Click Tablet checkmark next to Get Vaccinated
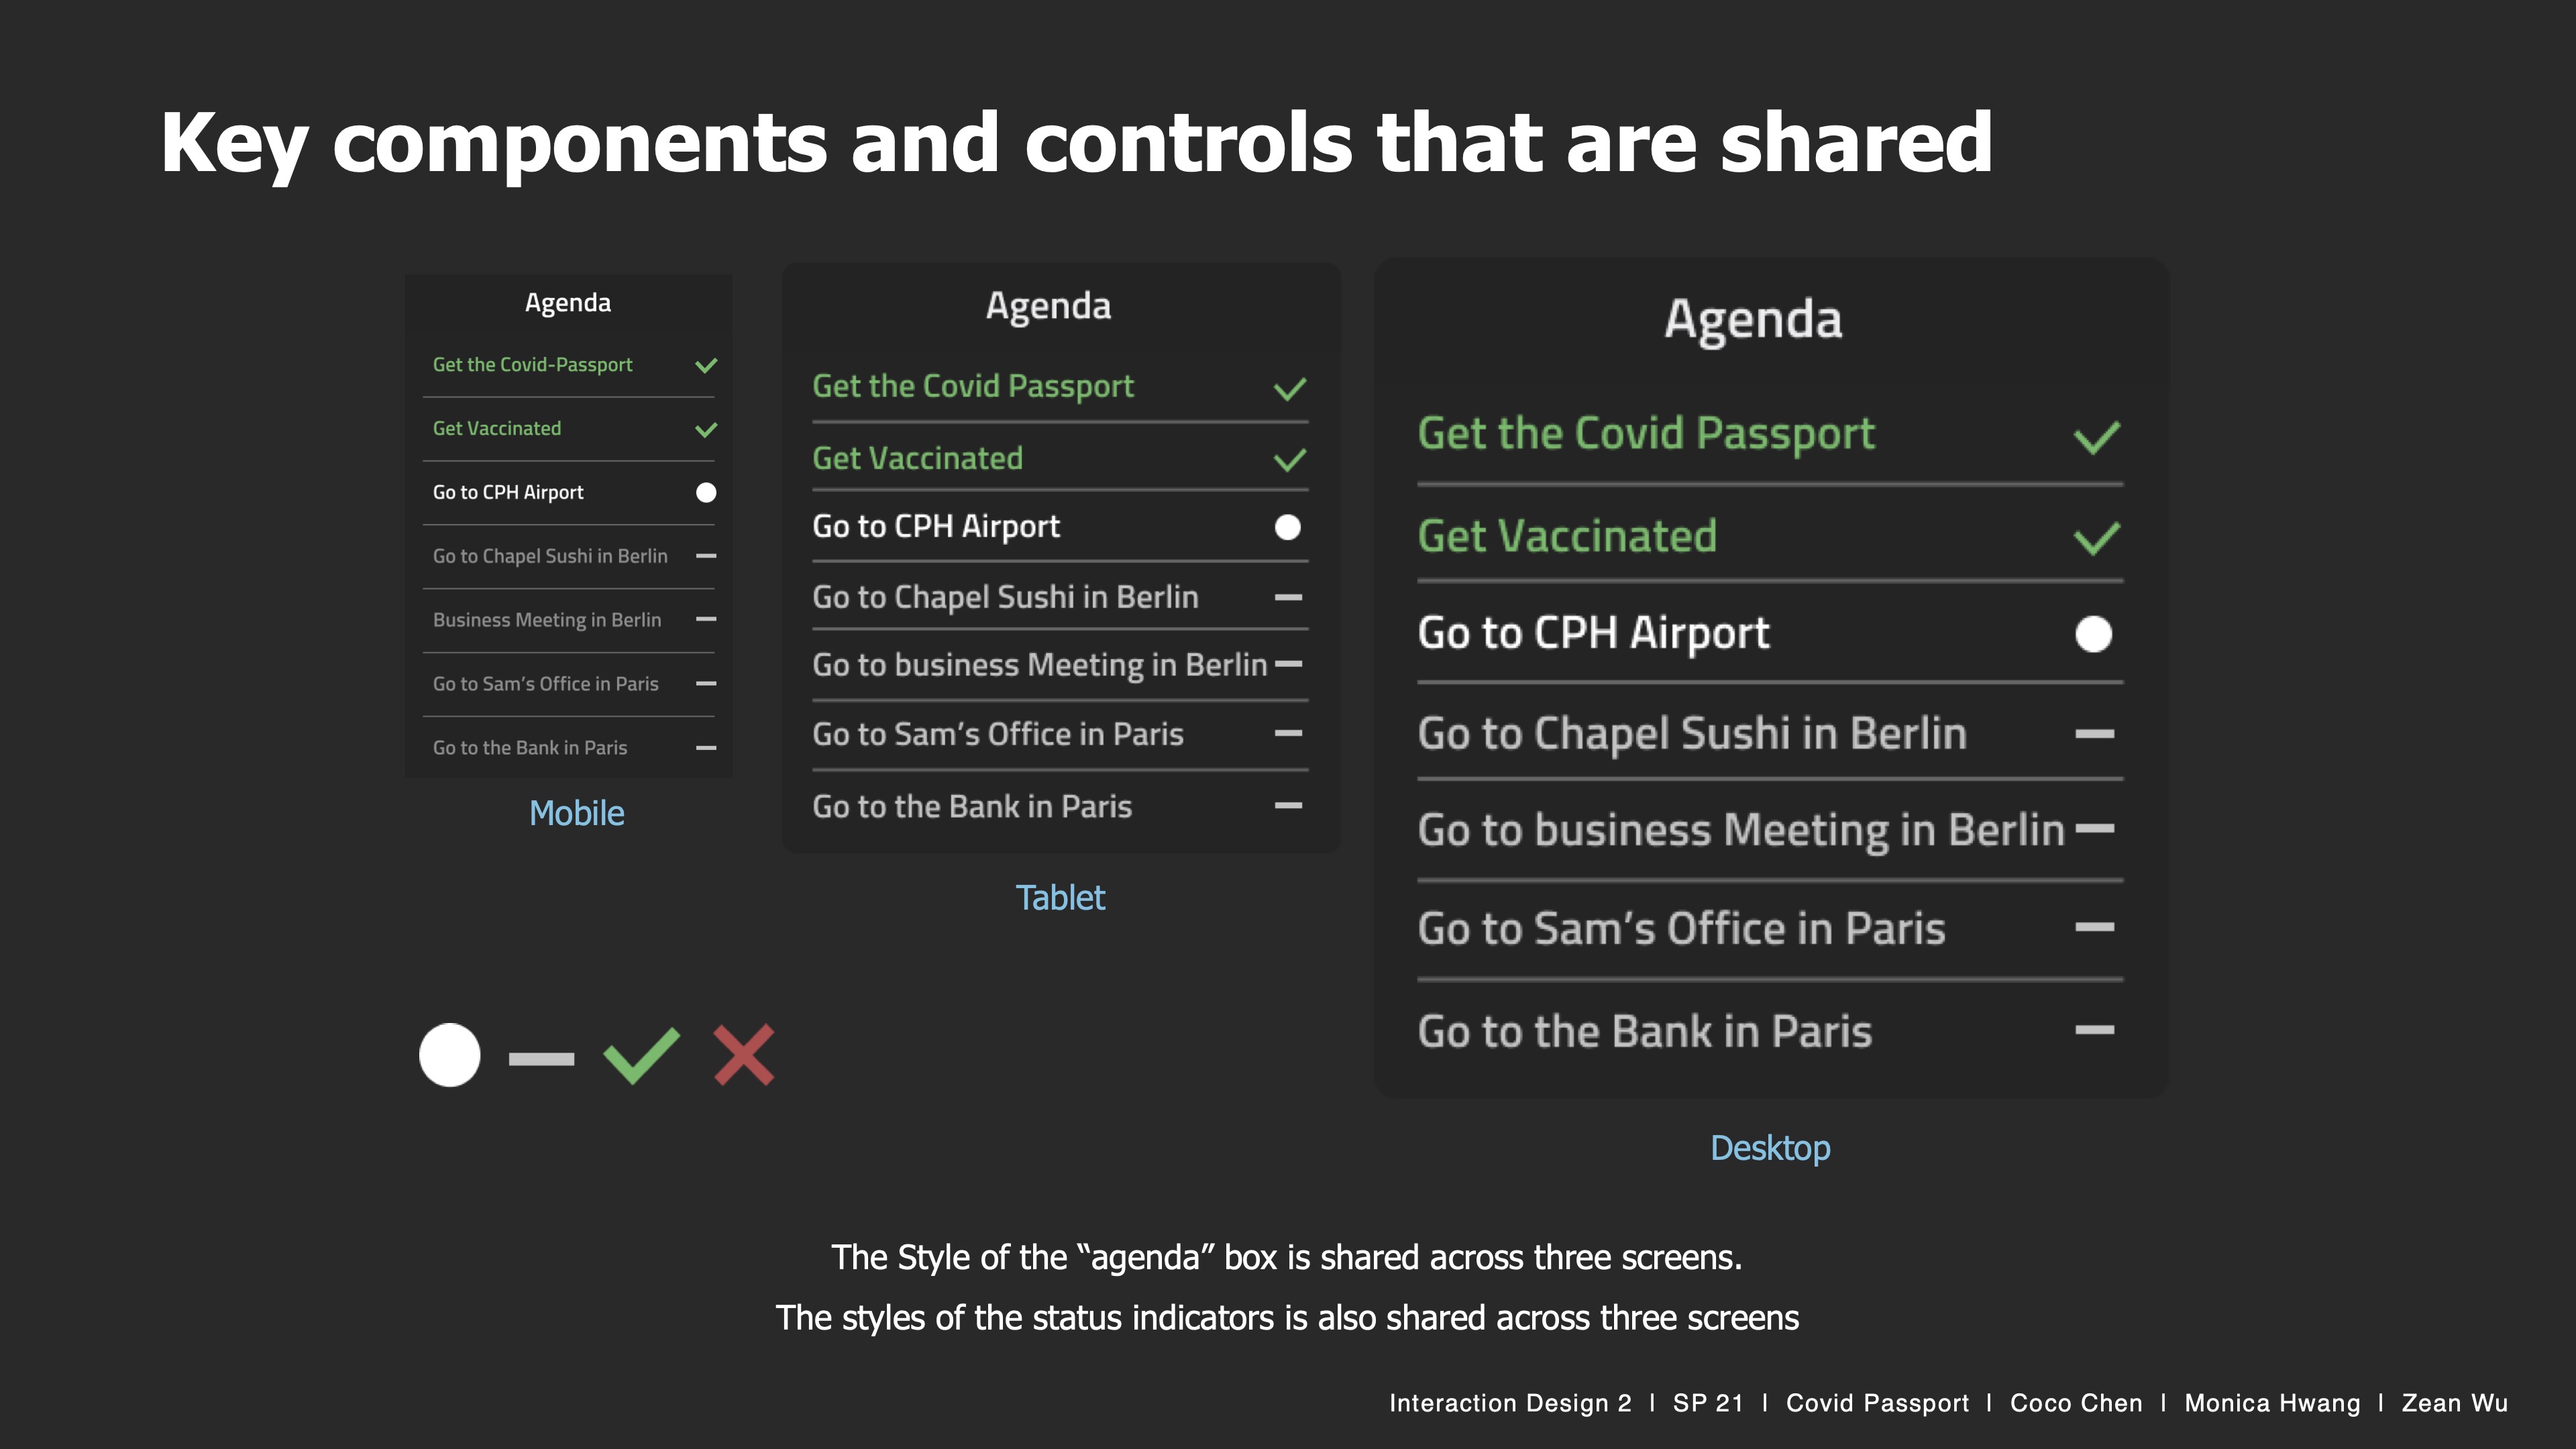Viewport: 2576px width, 1449px height. pyautogui.click(x=1289, y=460)
